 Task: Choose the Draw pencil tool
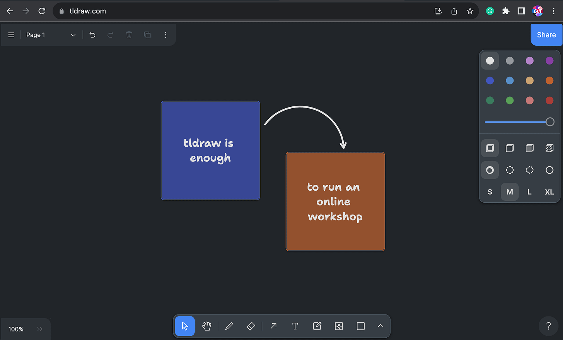tap(229, 326)
